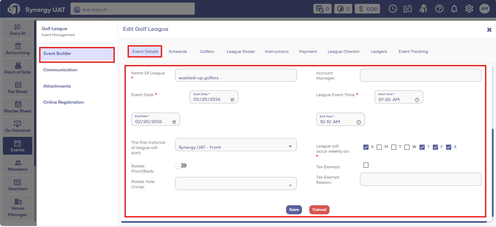Open the Start Date calendar picker icon
The image size is (496, 227).
[232, 100]
